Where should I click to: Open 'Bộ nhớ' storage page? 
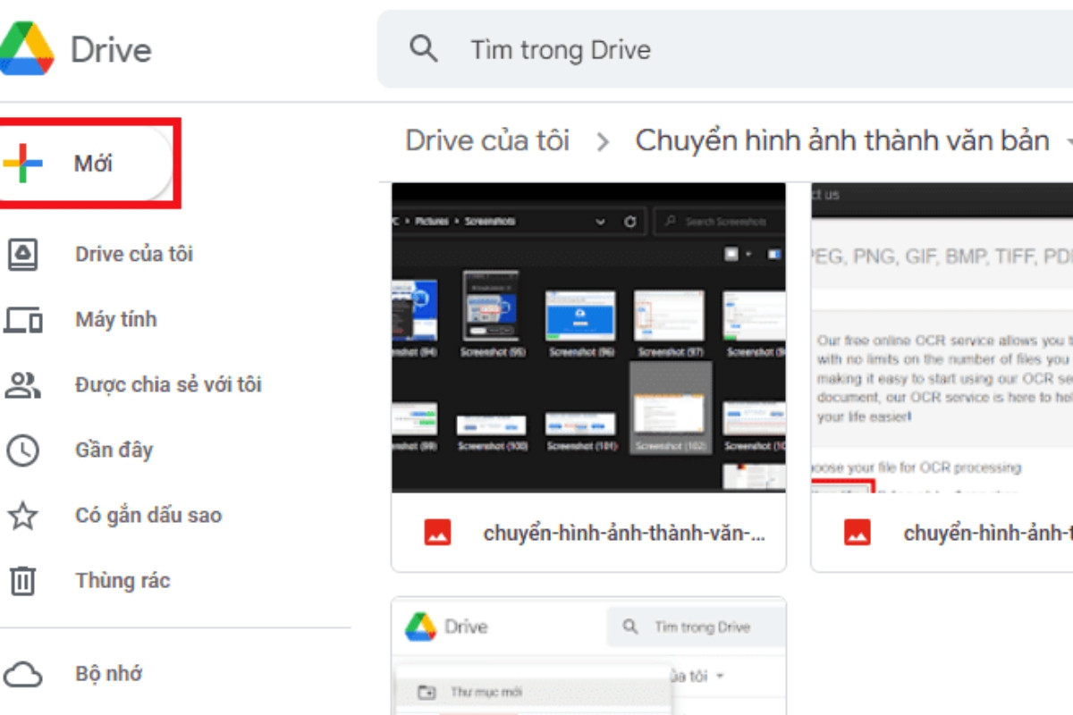108,674
